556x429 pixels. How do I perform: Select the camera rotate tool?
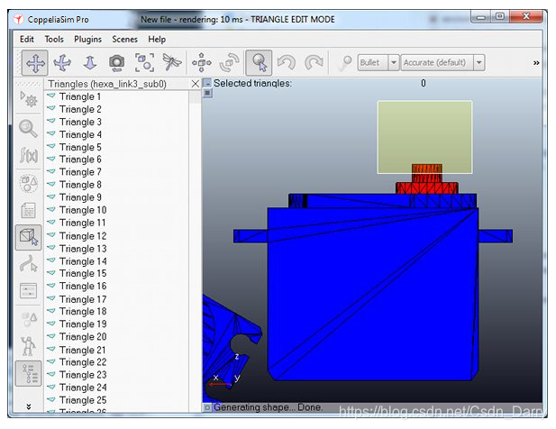(x=62, y=63)
